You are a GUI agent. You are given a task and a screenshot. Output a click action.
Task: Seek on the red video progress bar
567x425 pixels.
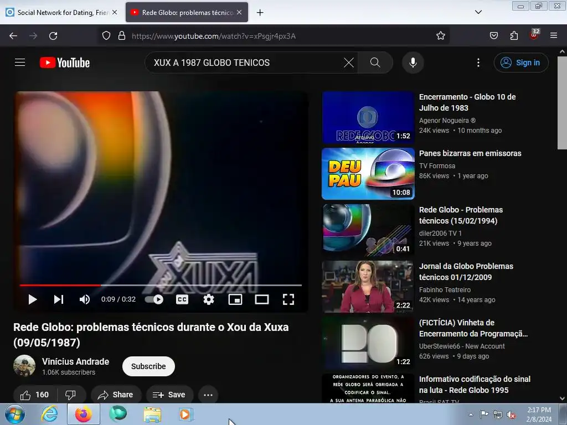coord(161,285)
